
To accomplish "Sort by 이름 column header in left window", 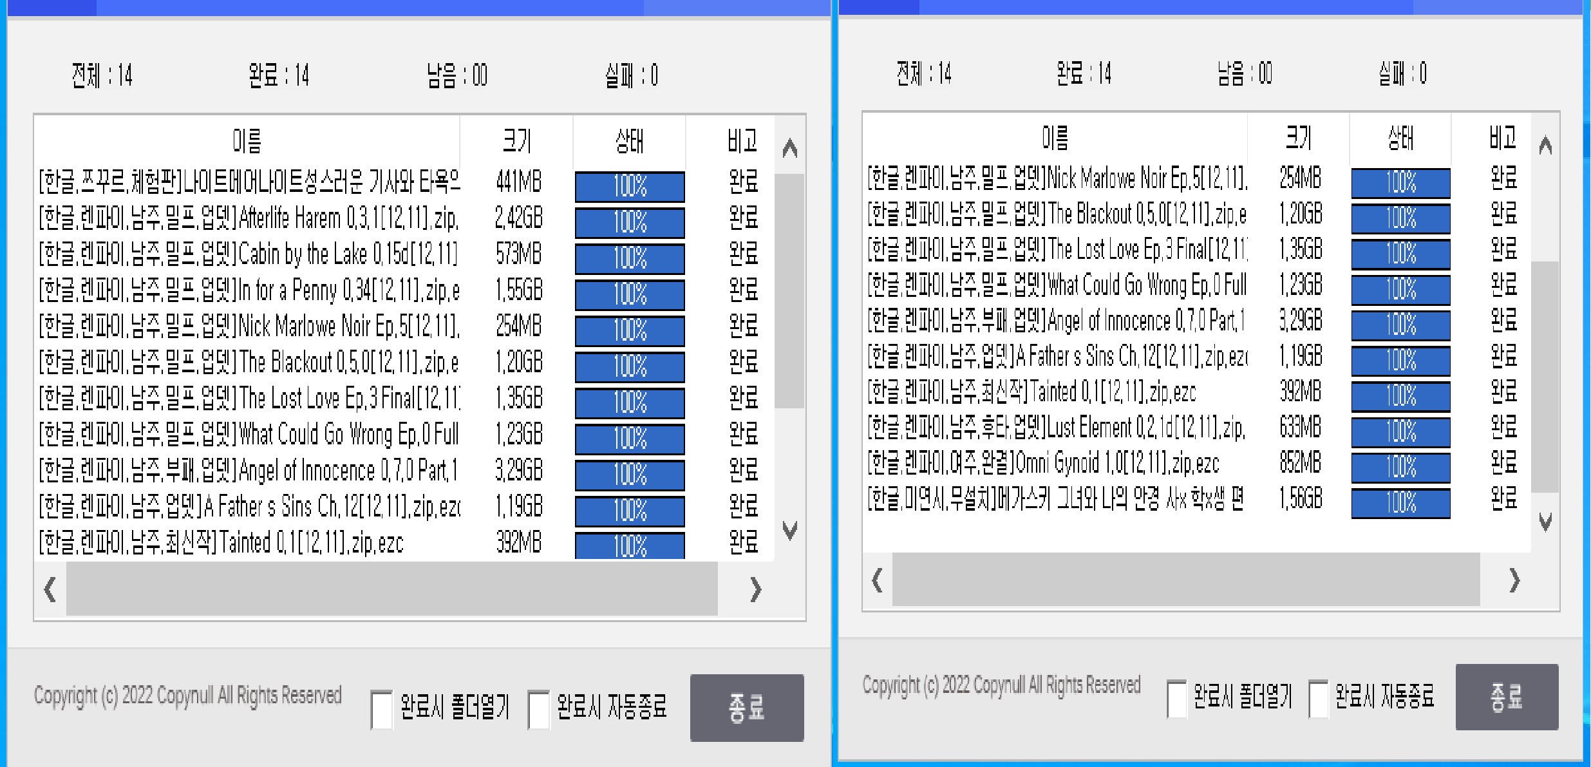I will [x=247, y=140].
